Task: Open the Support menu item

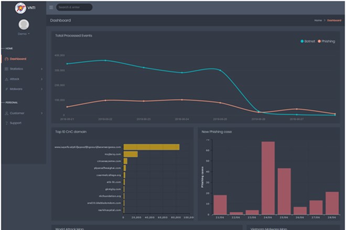Action: click(x=16, y=123)
